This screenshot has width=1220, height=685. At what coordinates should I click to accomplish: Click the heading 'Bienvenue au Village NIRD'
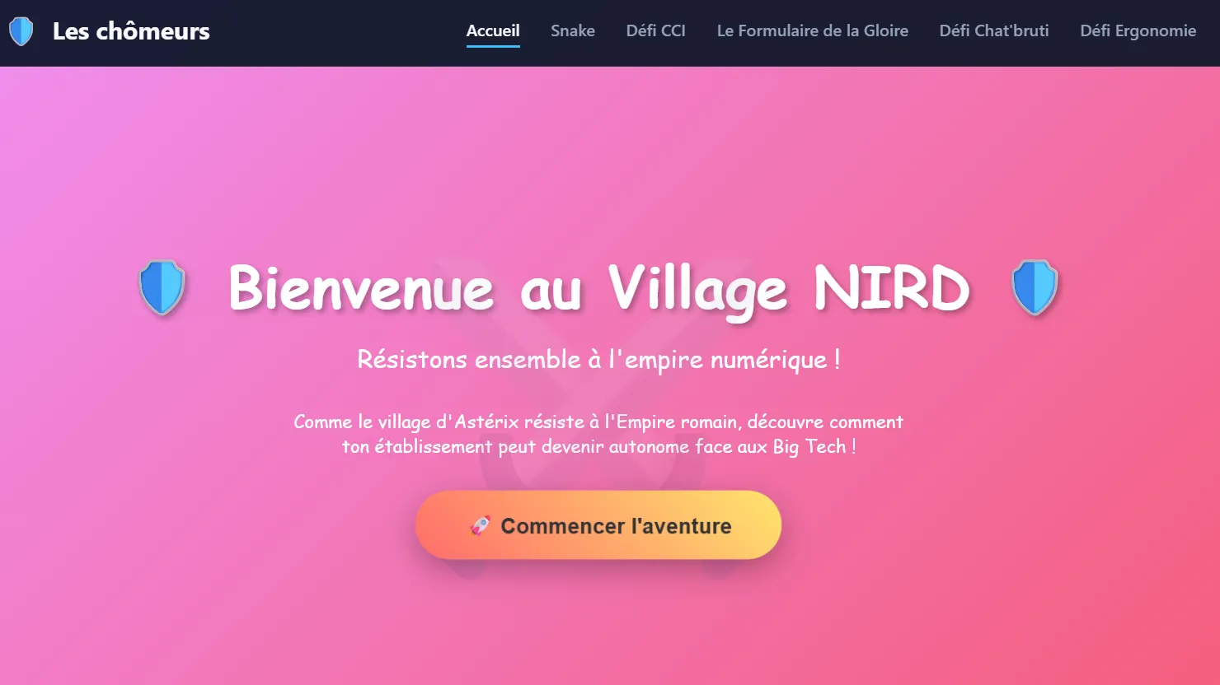(599, 290)
